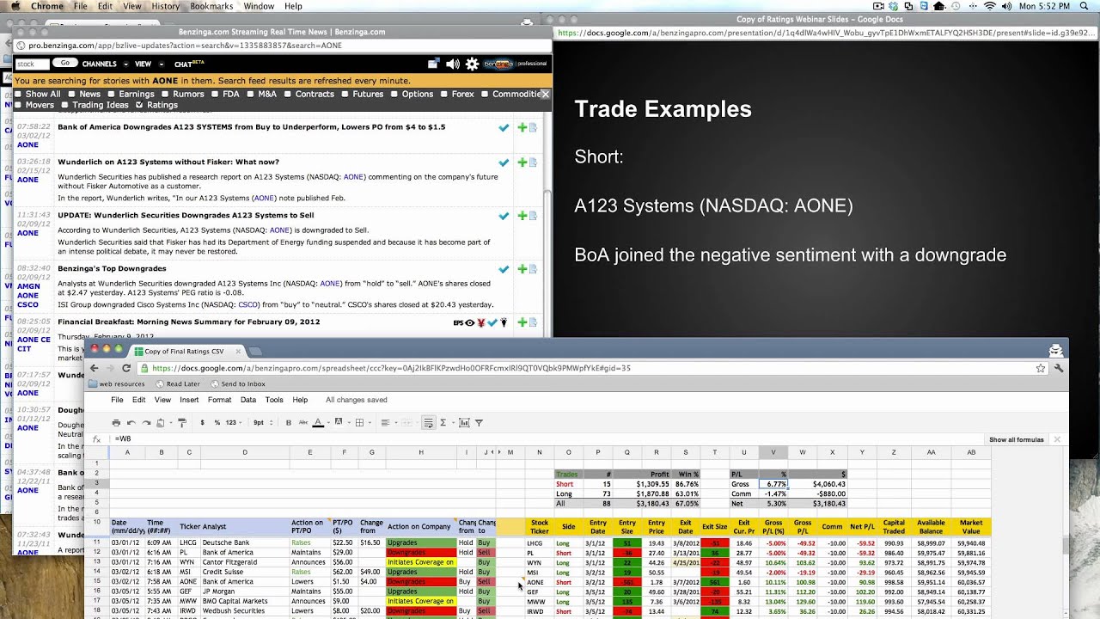Screen dimensions: 1100x619
Task: Click the fill color icon in toolbar
Action: 339,422
